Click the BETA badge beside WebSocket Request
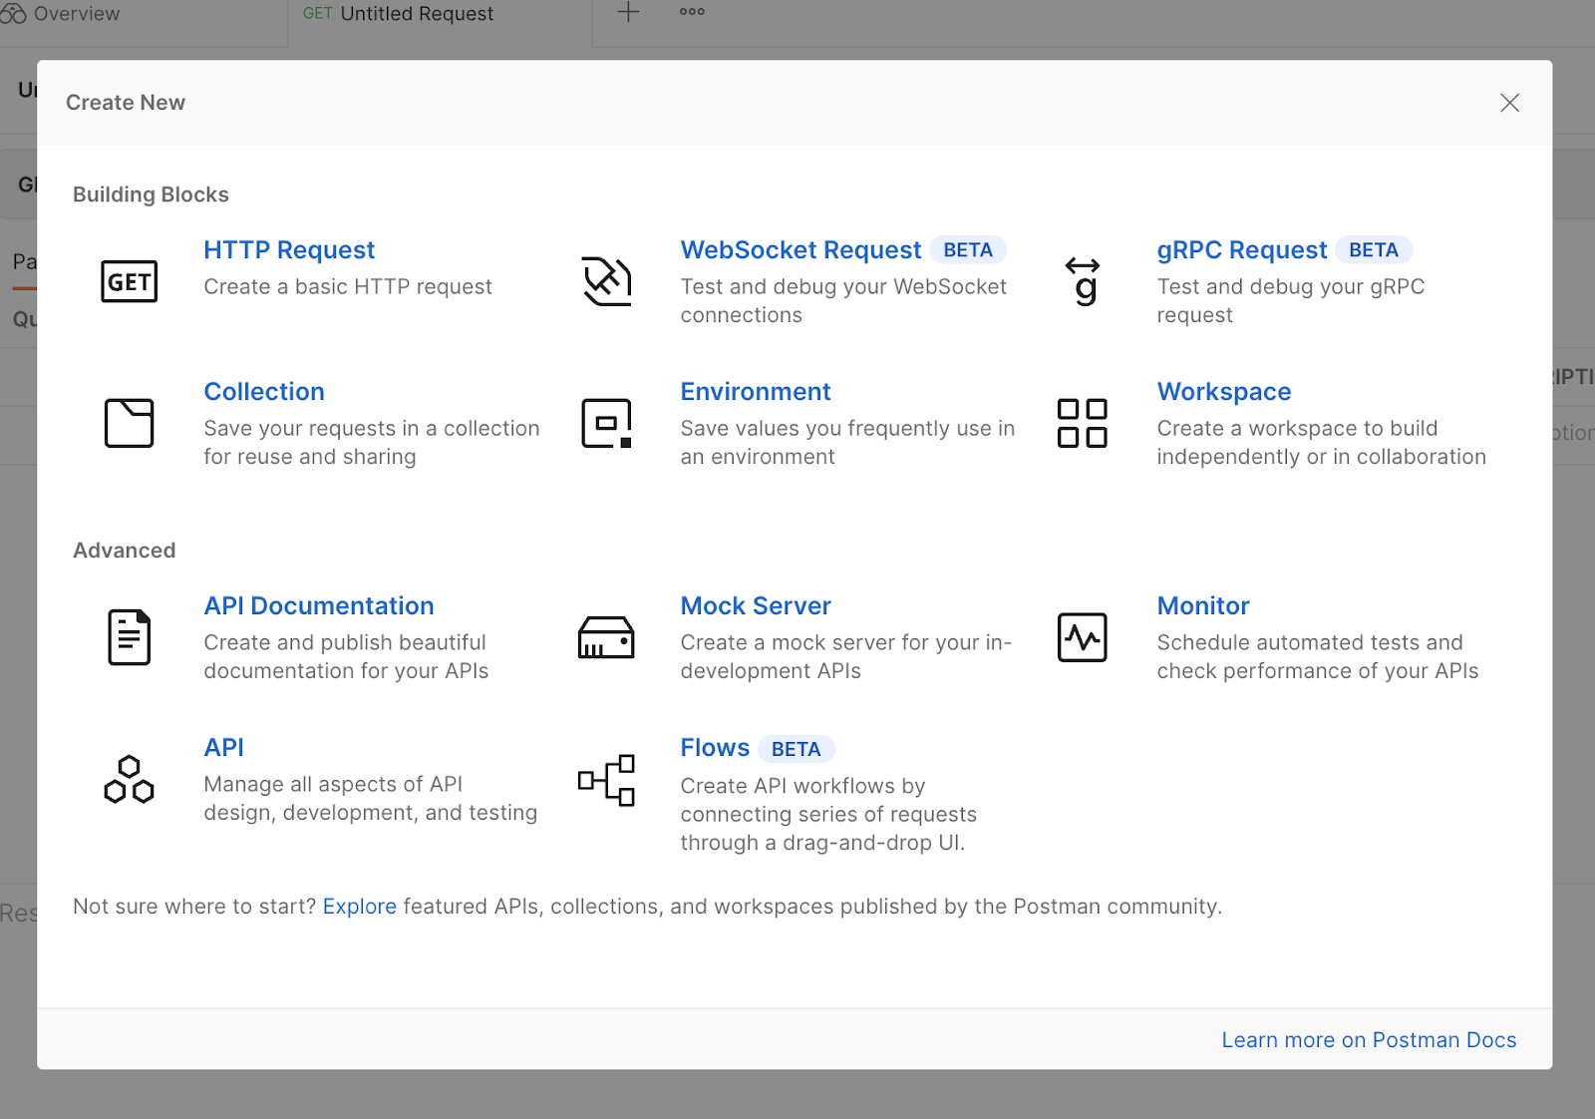The height and width of the screenshot is (1119, 1595). (968, 250)
